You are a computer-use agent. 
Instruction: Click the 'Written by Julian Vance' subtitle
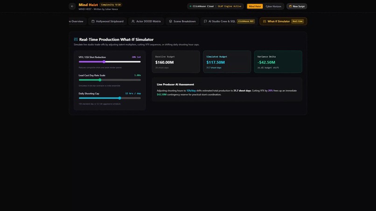coord(106,9)
